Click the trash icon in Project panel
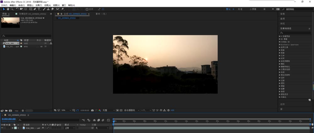The image size is (314, 133). coord(23,111)
